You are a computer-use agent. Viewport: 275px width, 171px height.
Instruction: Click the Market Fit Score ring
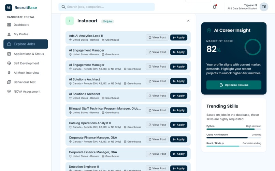tap(253, 47)
